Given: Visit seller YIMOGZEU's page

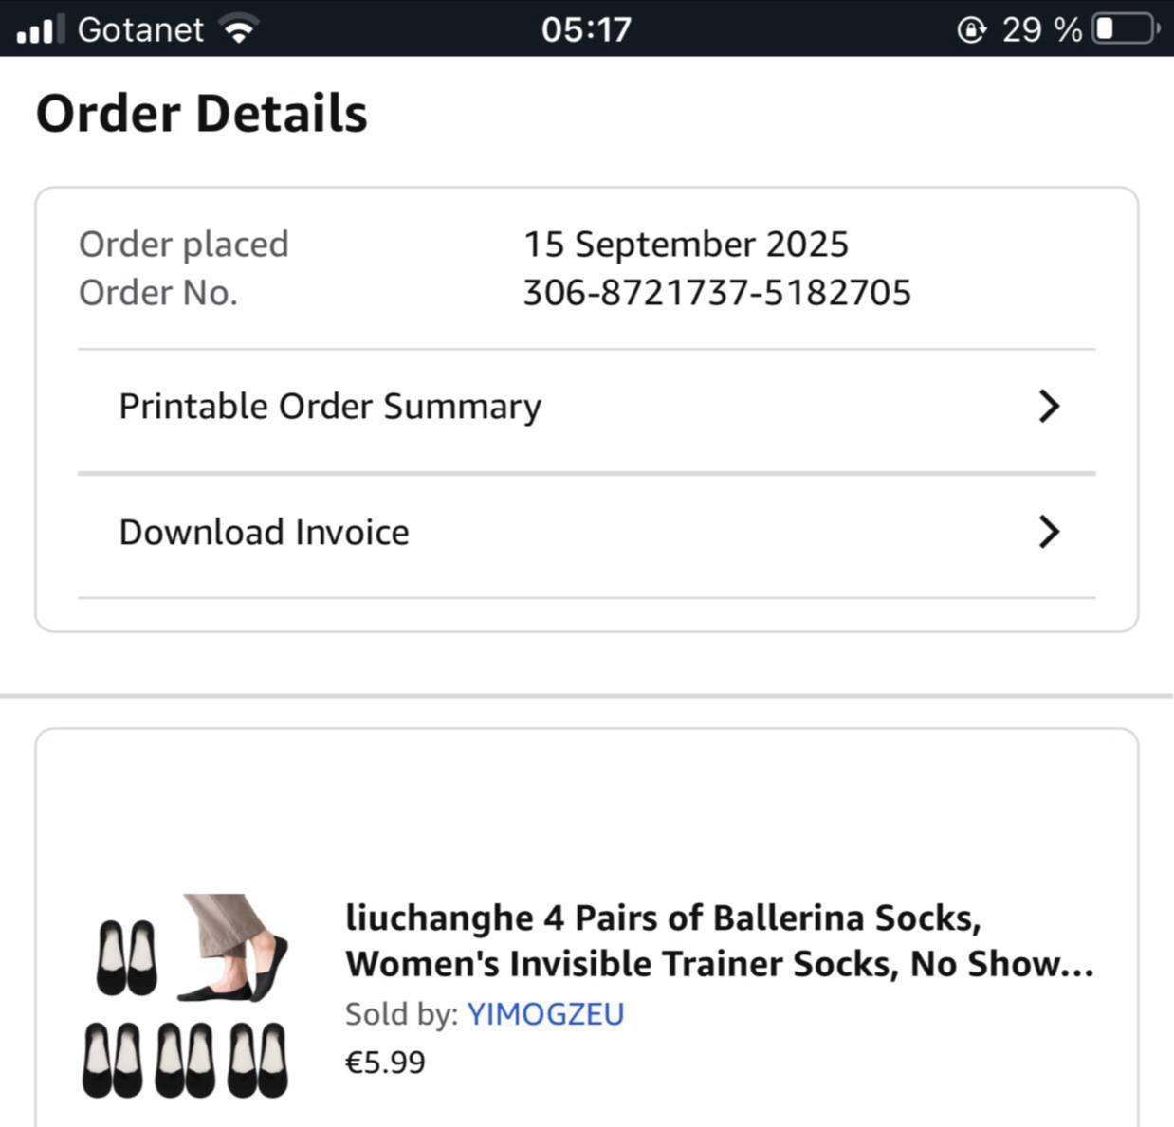Looking at the screenshot, I should (545, 1014).
